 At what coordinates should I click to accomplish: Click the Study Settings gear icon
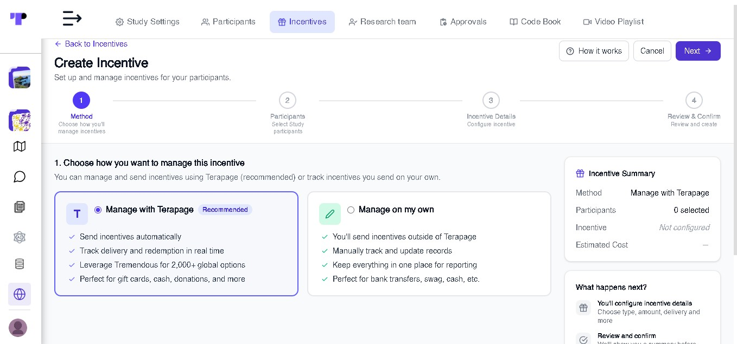click(119, 22)
